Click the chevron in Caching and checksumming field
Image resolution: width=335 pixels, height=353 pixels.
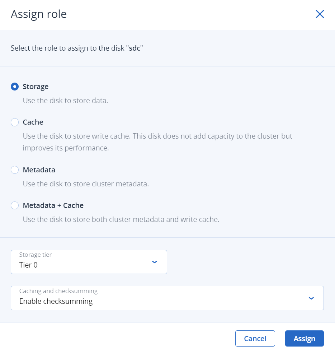point(311,298)
